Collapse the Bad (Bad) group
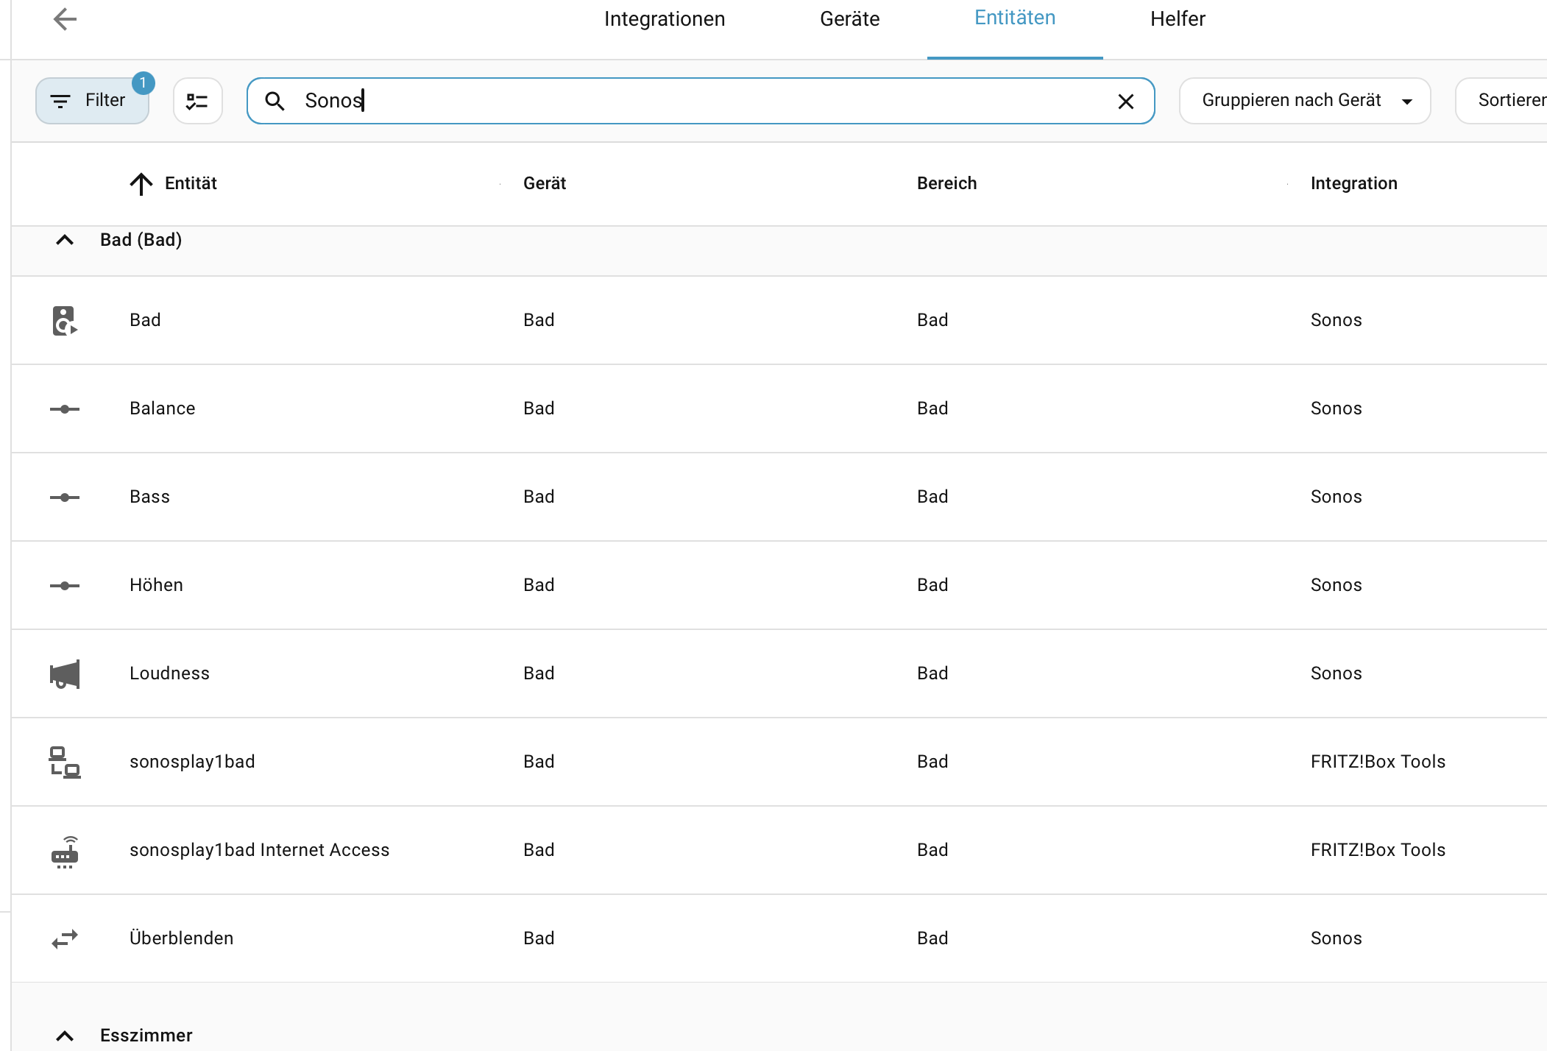 (x=65, y=240)
